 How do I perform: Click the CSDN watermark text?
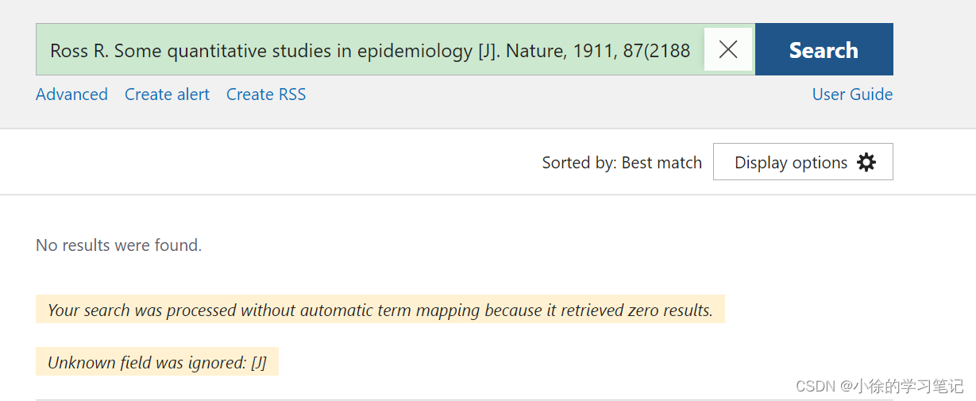[879, 386]
